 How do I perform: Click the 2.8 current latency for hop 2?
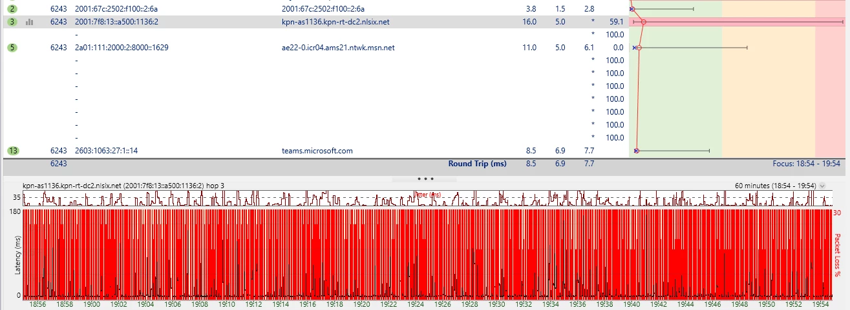(588, 9)
